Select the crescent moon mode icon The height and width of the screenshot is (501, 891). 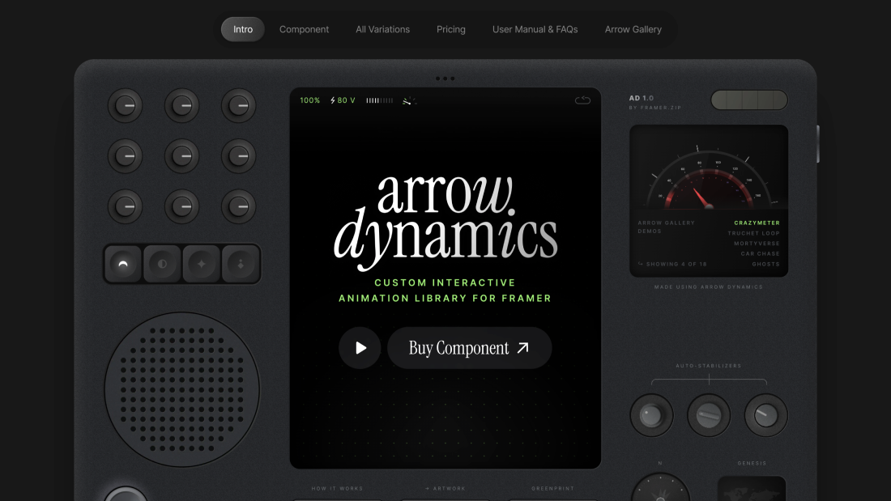(x=123, y=263)
